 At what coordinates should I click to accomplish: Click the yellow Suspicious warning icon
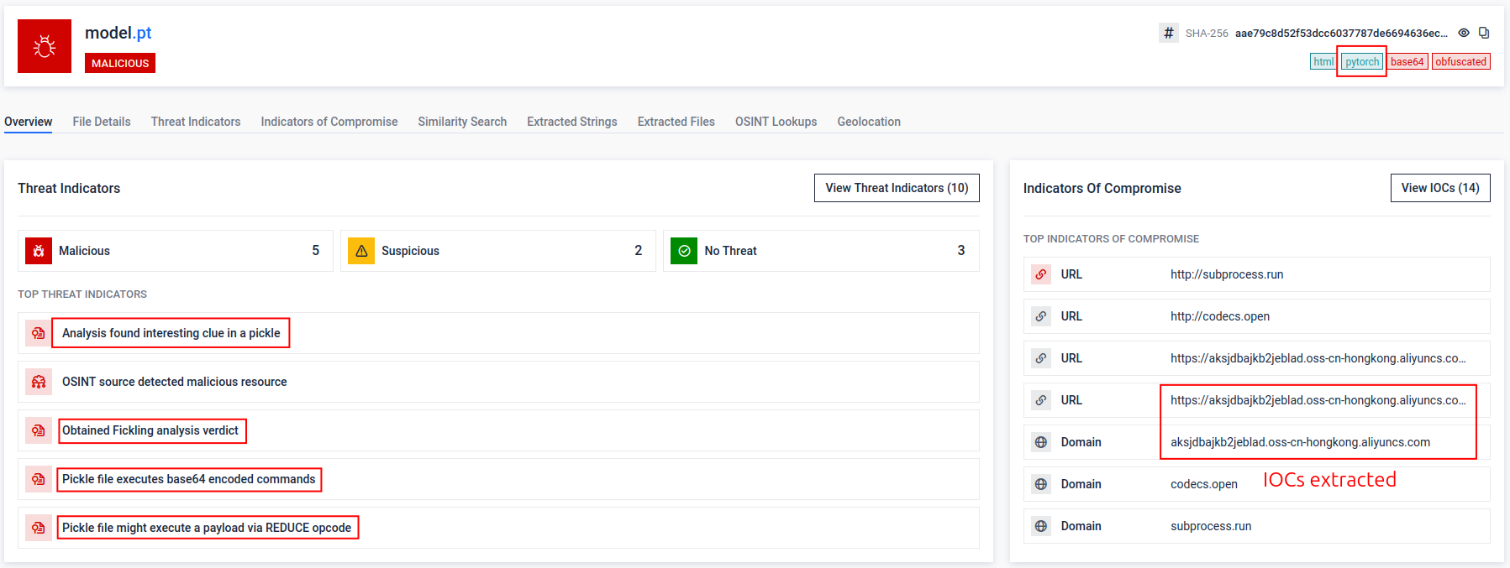pos(361,251)
